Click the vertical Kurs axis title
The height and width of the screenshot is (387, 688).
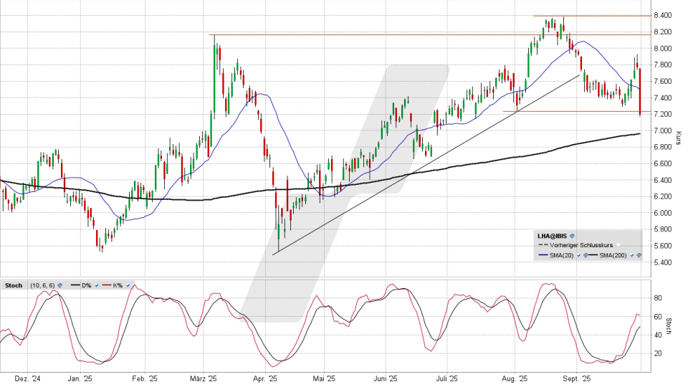[x=678, y=137]
